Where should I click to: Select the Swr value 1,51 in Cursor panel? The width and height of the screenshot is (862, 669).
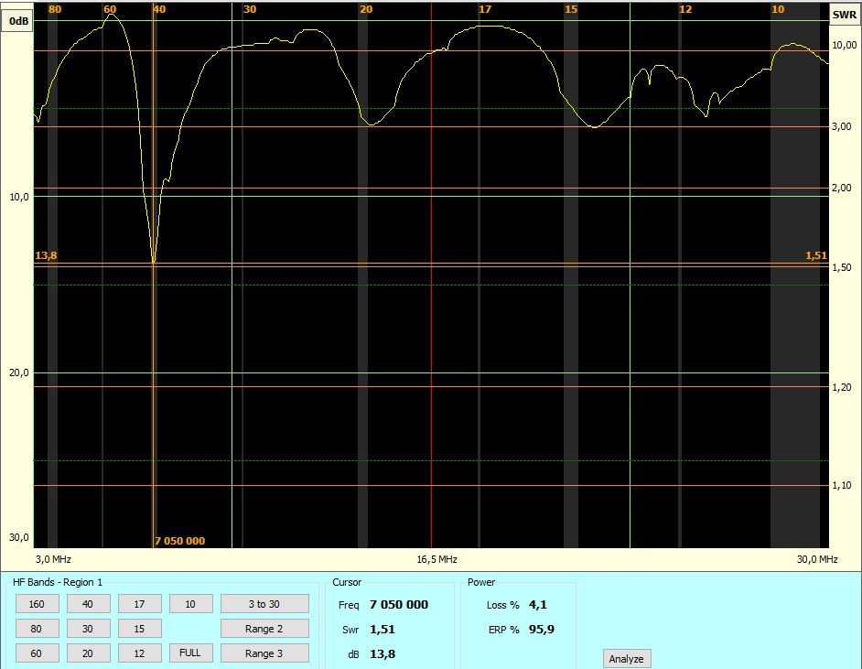383,630
